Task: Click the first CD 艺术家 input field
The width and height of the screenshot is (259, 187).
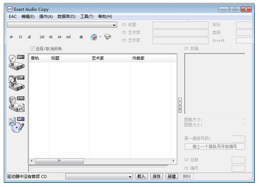Action: 180,33
